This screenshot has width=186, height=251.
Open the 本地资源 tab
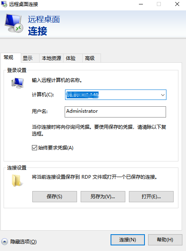(x=51, y=58)
